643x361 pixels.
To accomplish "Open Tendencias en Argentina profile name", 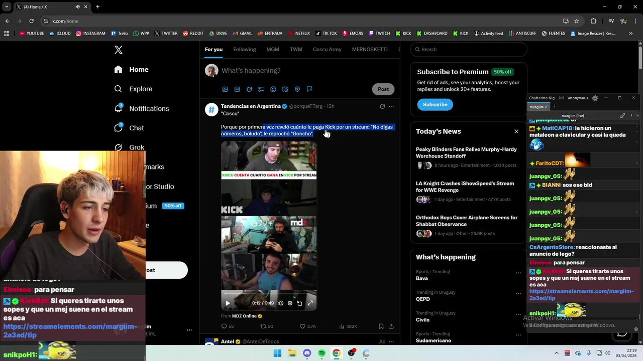I will click(x=251, y=106).
